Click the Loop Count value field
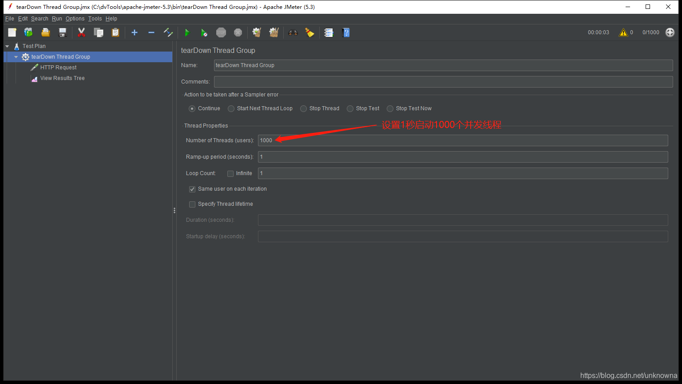 pos(463,173)
